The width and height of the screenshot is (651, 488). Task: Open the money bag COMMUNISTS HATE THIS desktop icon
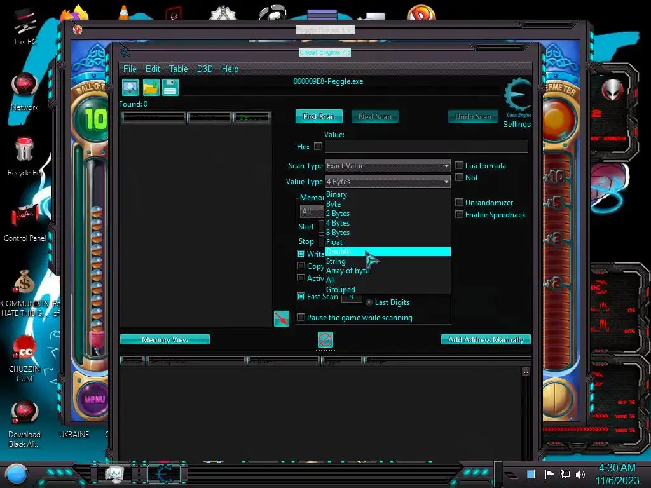(25, 294)
